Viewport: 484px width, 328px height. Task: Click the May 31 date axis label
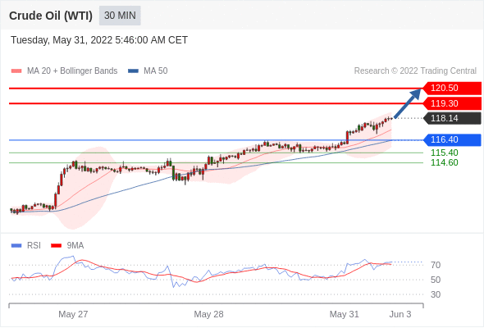(x=345, y=314)
